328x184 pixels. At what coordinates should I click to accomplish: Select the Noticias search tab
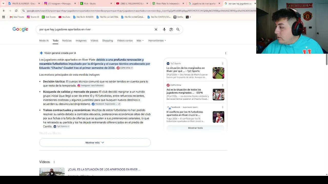click(67, 41)
